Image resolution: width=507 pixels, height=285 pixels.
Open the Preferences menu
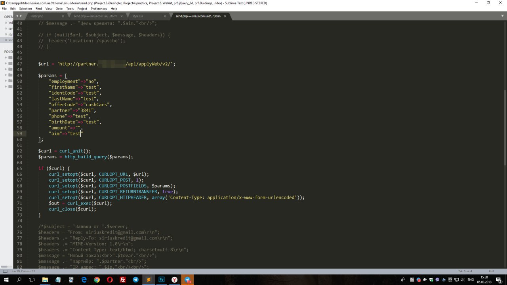(x=99, y=9)
